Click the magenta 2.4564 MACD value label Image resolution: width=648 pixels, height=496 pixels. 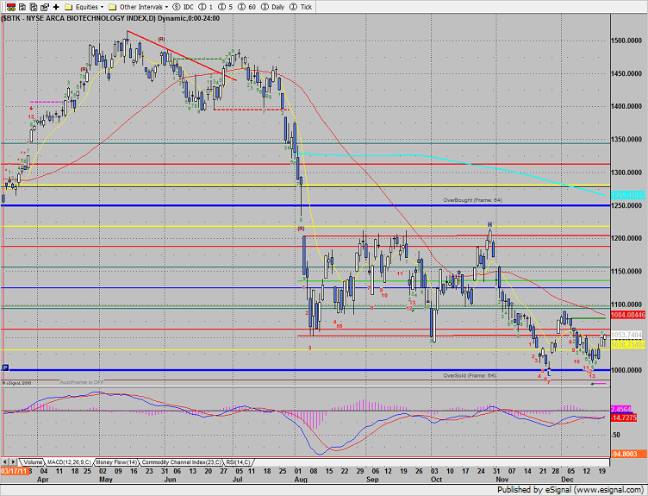point(621,409)
